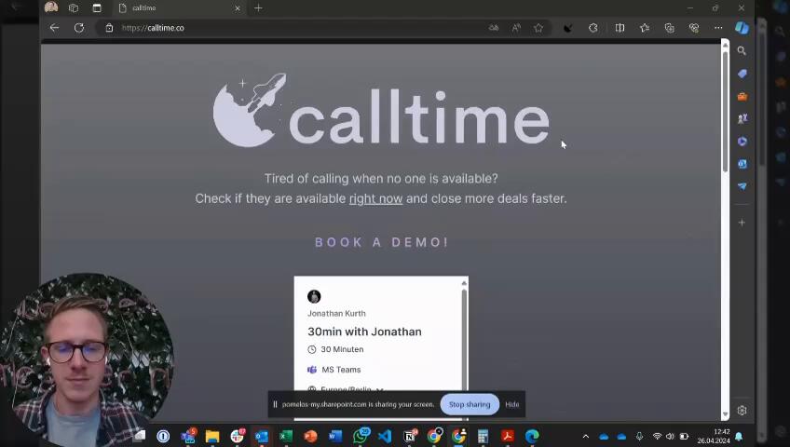Close the calltime tab
Screen dimensions: 790x447
click(238, 8)
